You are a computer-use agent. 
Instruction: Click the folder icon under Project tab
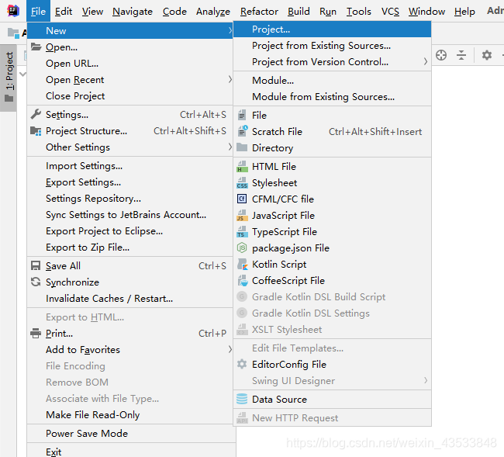pos(9,99)
